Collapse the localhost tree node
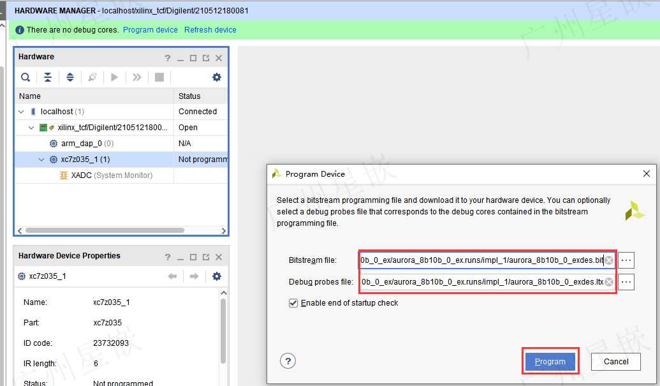 click(22, 112)
